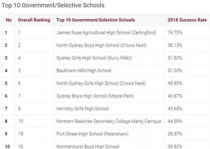The width and height of the screenshot is (210, 149).
Task: Open Northern Beaches Secondary College Manly Campus
Action: click(109, 121)
